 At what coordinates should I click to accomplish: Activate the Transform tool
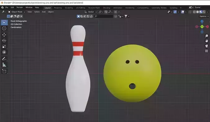point(4,52)
